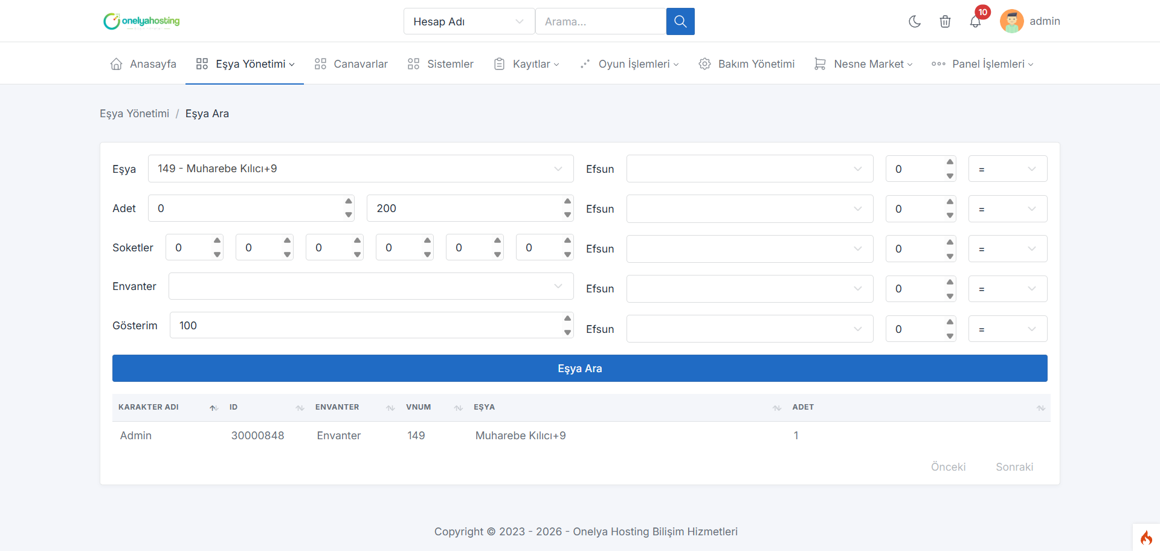This screenshot has width=1160, height=551.
Task: Increase the Adet minimum value stepper
Action: pos(349,201)
